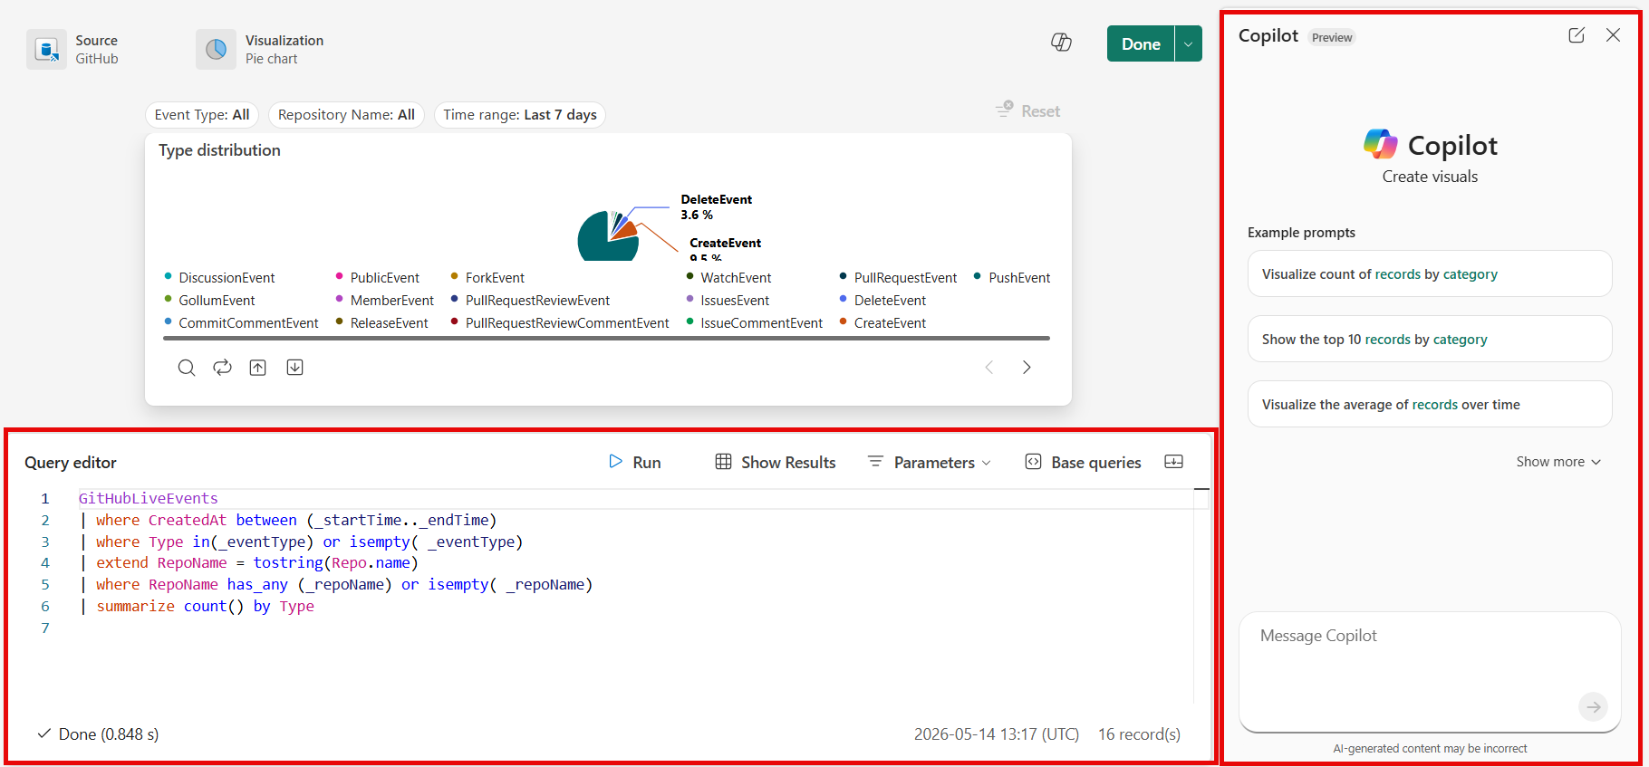Toggle ForkEvent legend entry

click(x=487, y=278)
